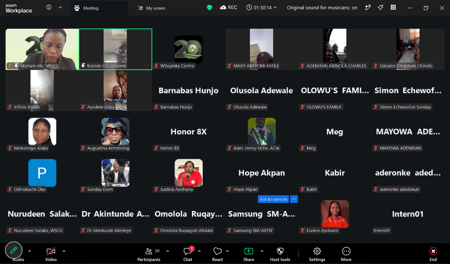
Task: Expand React options chevron
Action: 228,251
